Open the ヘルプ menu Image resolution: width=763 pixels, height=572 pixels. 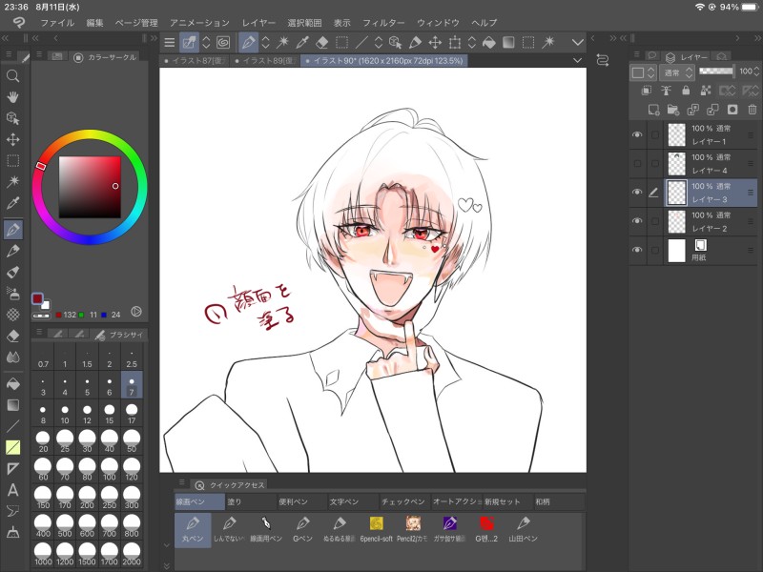coord(485,23)
